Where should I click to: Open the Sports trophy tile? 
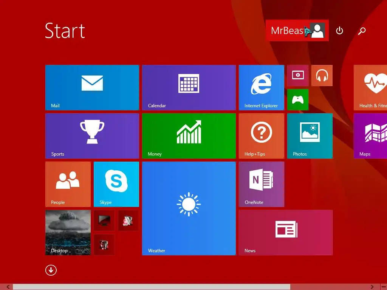pyautogui.click(x=92, y=136)
